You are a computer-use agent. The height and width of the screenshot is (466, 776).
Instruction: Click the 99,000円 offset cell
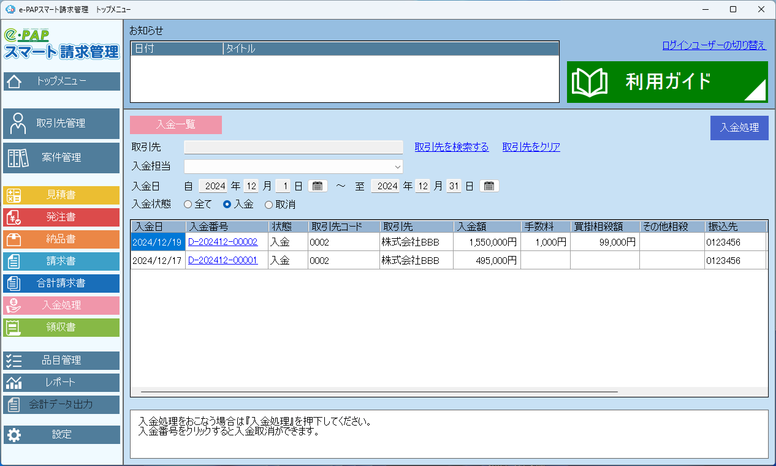(x=605, y=242)
